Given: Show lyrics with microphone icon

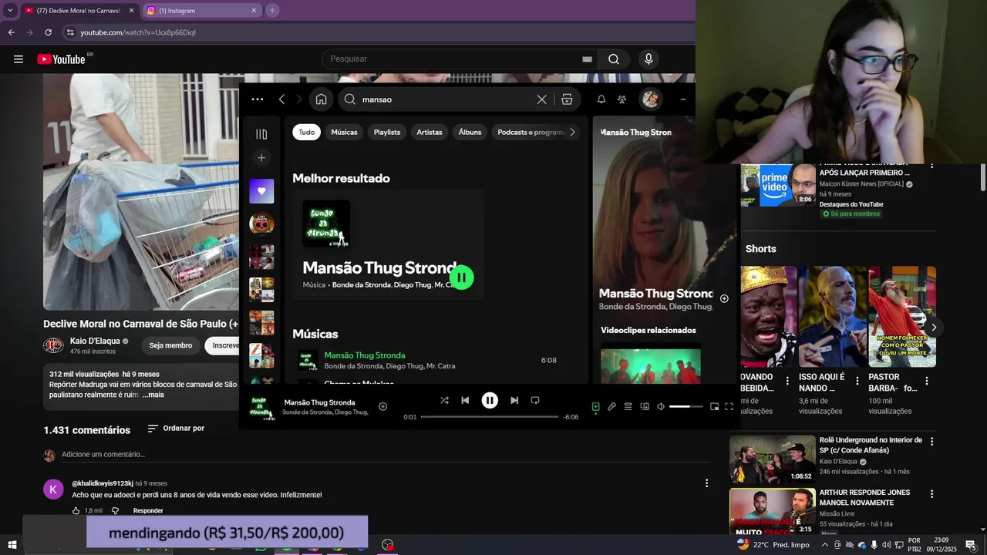Looking at the screenshot, I should click(x=611, y=406).
